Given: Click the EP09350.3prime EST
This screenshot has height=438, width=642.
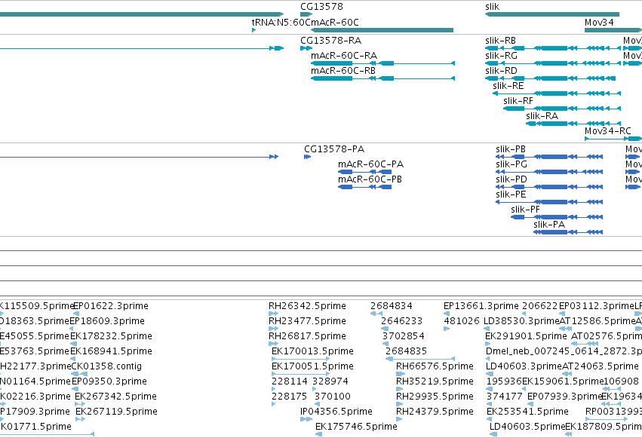Looking at the screenshot, I should coord(75,389).
